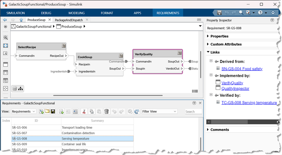Click the cut scissors icon
Screen dimensions: 282x155
(84, 111)
